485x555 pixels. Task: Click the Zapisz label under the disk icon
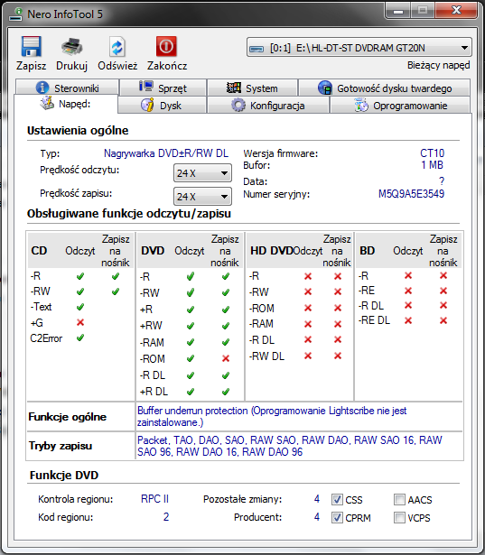click(x=32, y=66)
